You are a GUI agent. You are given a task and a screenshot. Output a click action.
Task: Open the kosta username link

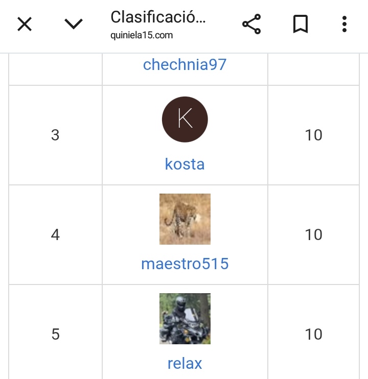pos(185,164)
